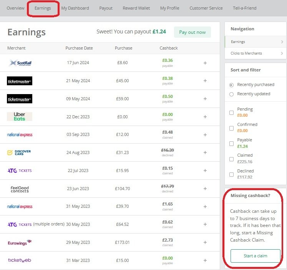287x270 pixels.
Task: Click national express logo dated 31 May 2023
Action: [20, 207]
